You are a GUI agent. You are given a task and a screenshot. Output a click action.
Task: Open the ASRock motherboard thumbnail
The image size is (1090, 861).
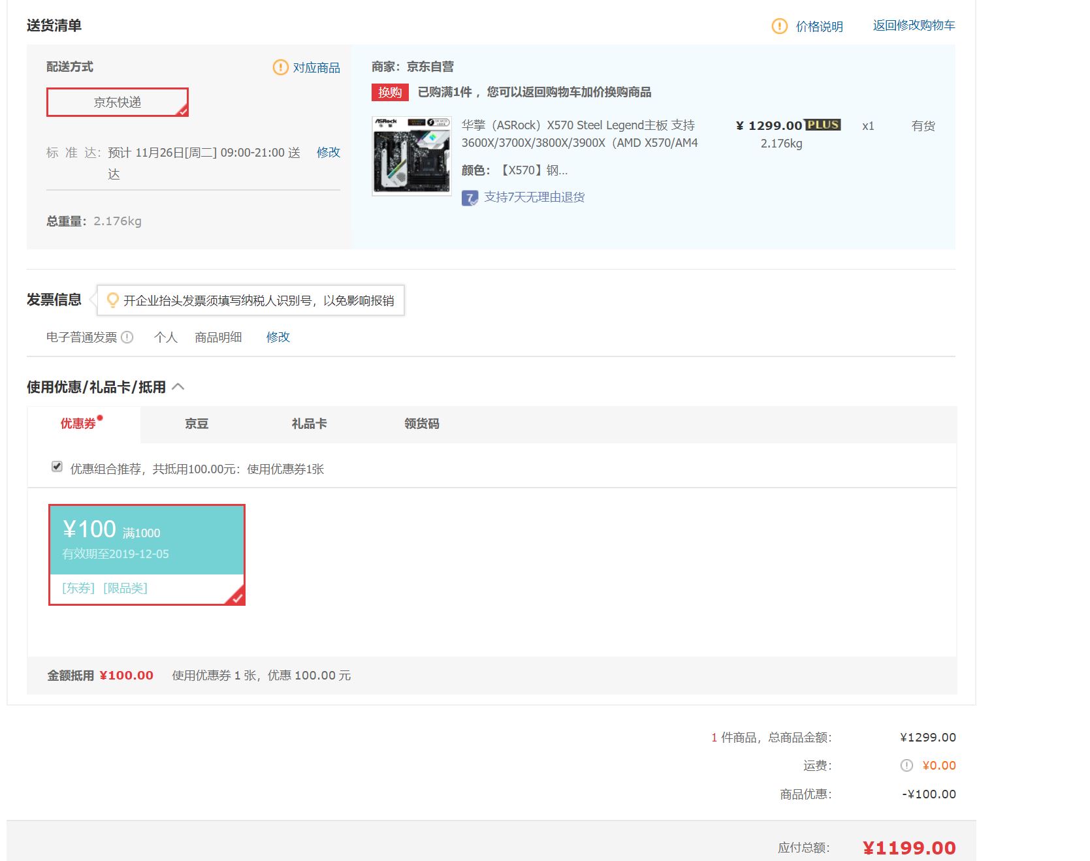pyautogui.click(x=411, y=156)
